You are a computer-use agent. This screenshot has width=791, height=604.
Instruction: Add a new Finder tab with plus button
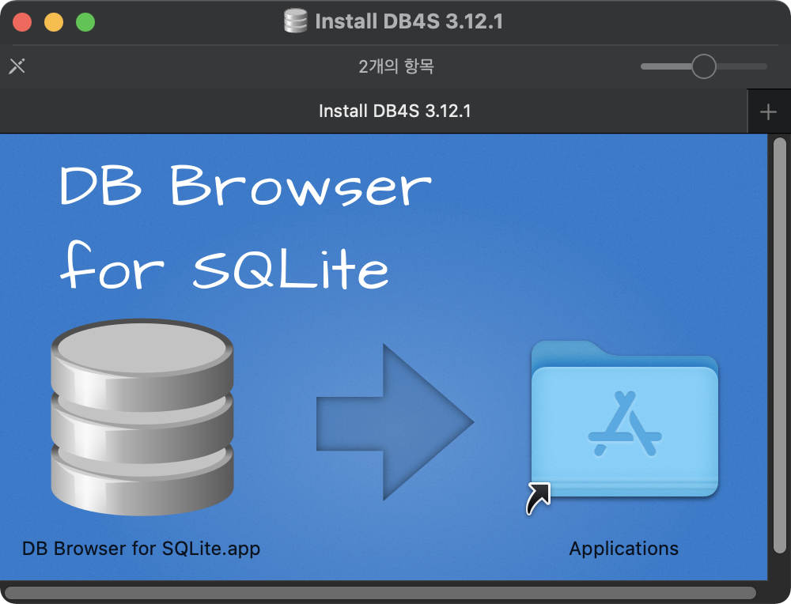(768, 111)
